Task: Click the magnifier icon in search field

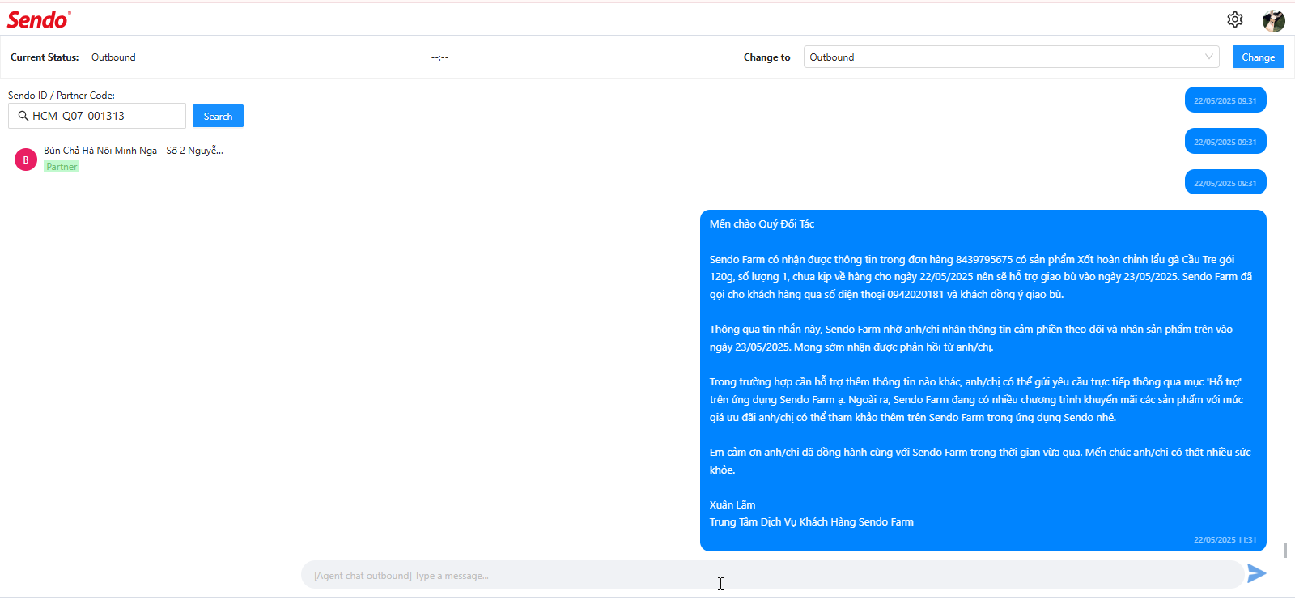Action: coord(23,116)
